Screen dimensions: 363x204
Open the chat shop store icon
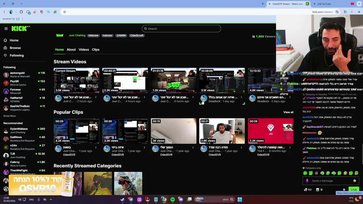tap(318, 190)
